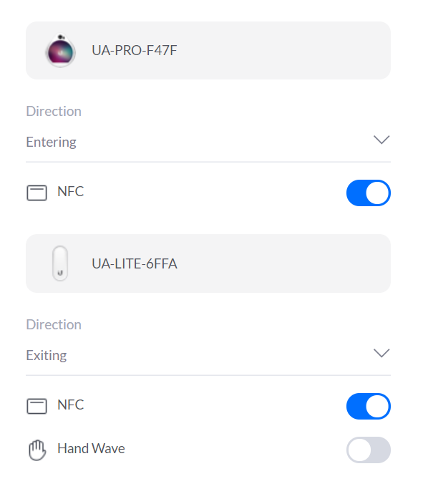Open the Exiting direction dropdown field
Image resolution: width=423 pixels, height=494 pixels.
click(x=208, y=355)
